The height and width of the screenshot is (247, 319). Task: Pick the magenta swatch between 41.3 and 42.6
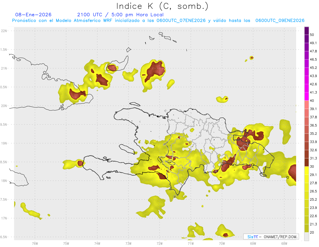pyautogui.click(x=307, y=88)
